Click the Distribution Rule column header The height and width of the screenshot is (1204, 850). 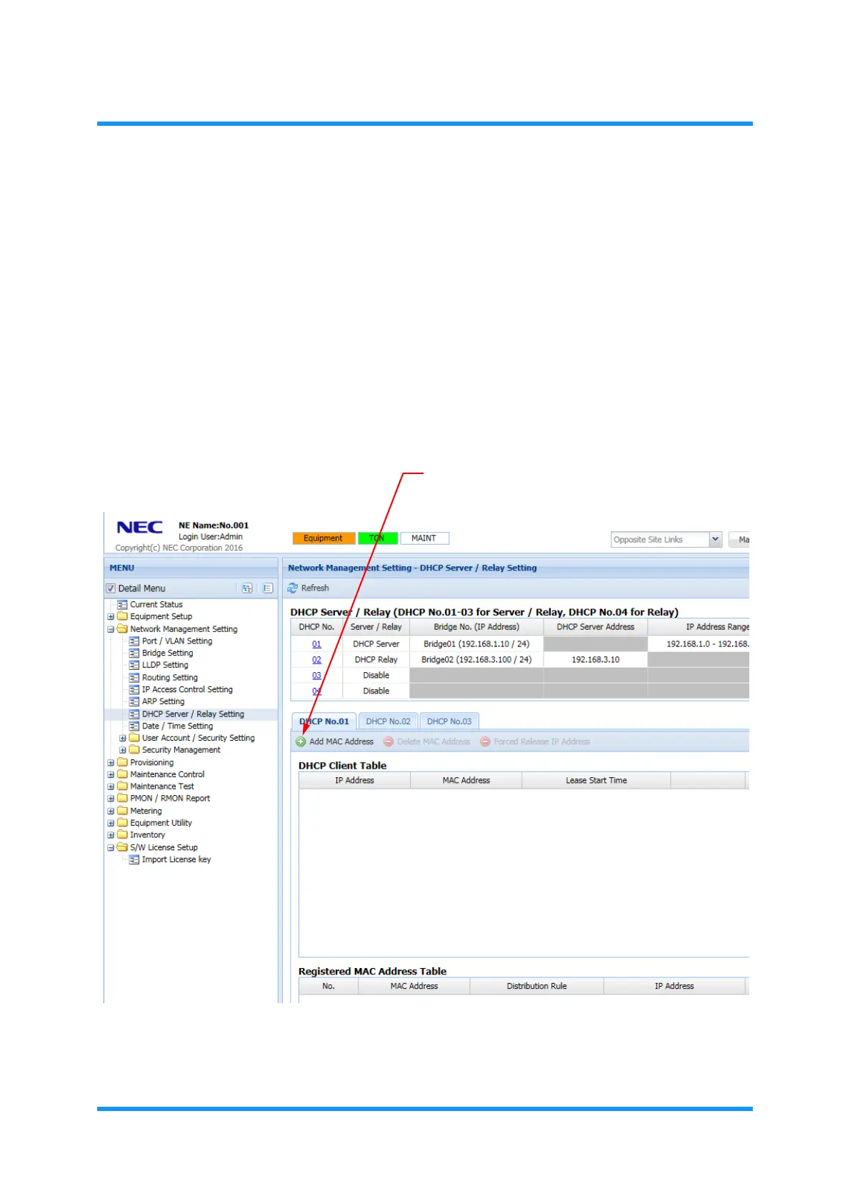pos(536,986)
